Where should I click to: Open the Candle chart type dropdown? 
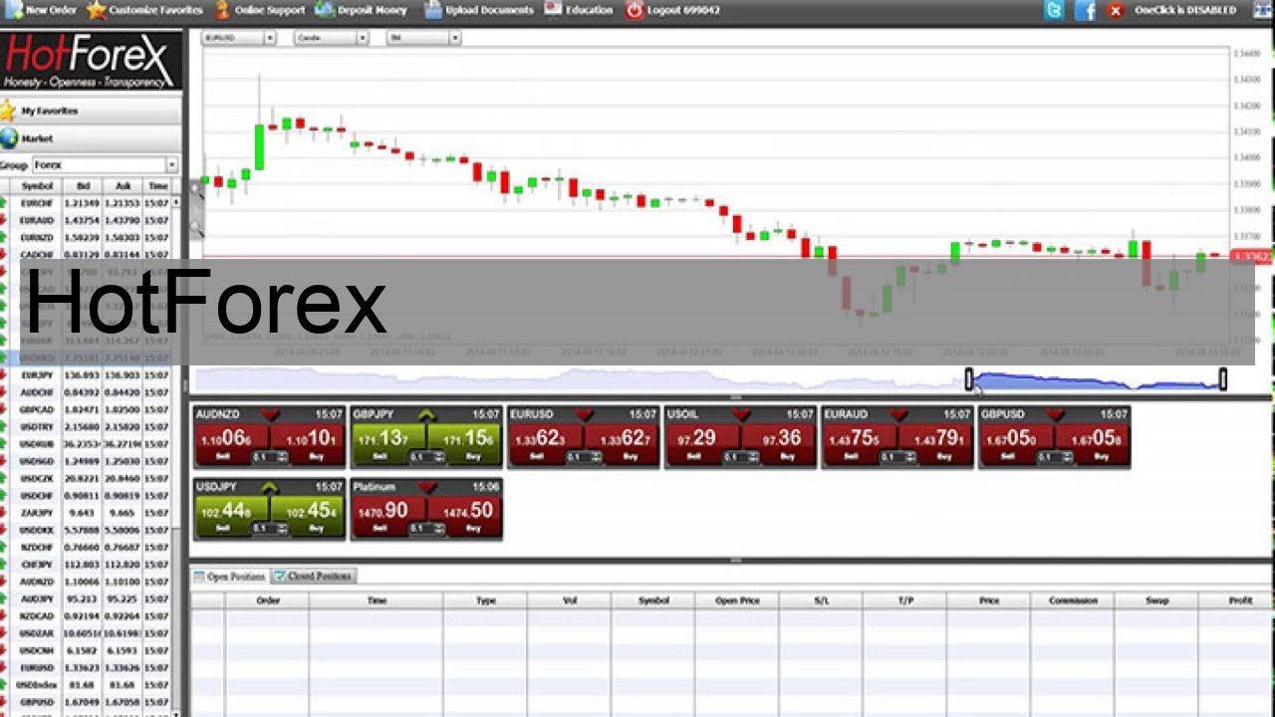(332, 38)
